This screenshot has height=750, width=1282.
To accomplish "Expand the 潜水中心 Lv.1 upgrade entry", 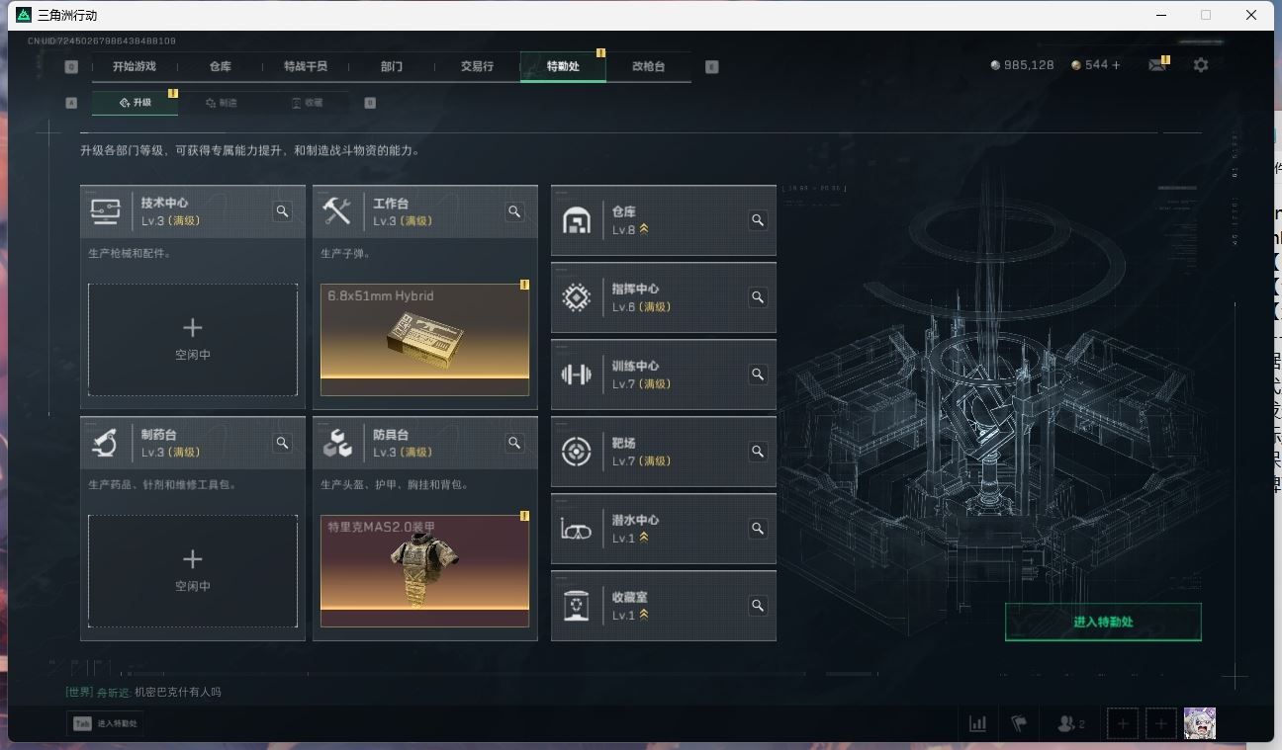I will pos(664,529).
